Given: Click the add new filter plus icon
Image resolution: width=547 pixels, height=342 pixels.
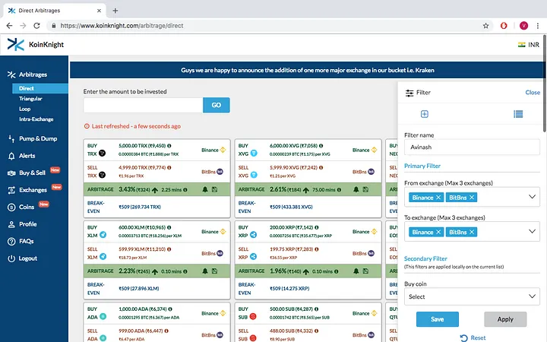Looking at the screenshot, I should [425, 114].
